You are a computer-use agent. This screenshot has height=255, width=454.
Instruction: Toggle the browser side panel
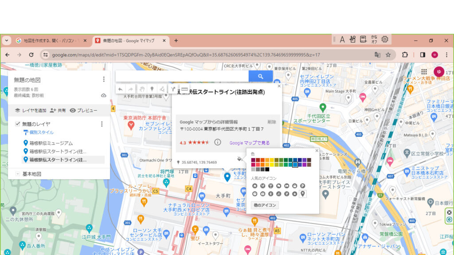423,54
